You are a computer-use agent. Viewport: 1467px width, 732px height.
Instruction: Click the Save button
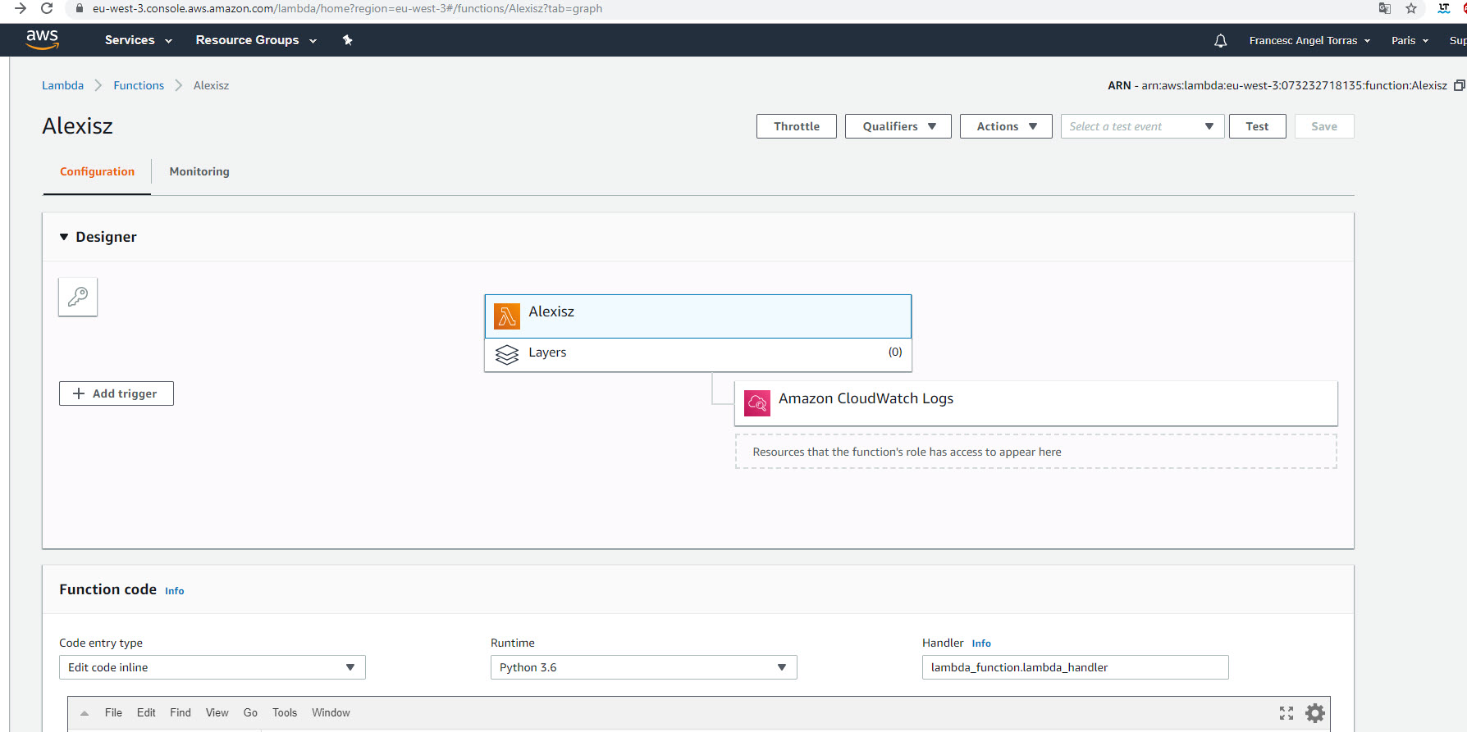pos(1324,126)
